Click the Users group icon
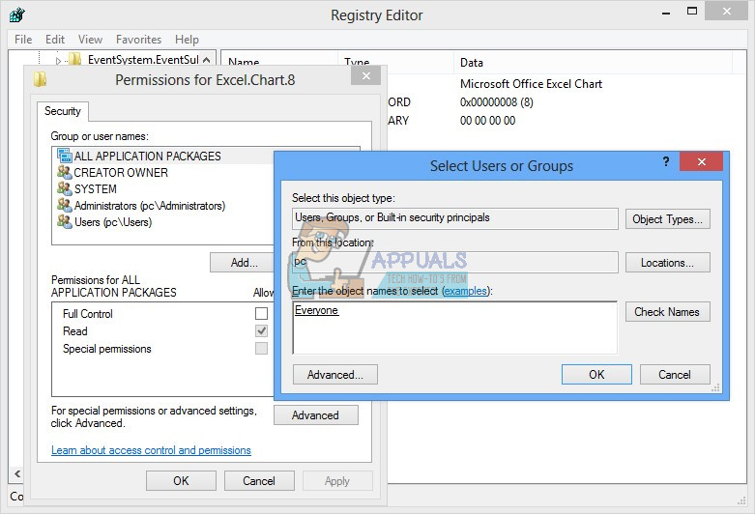This screenshot has height=514, width=755. [65, 221]
